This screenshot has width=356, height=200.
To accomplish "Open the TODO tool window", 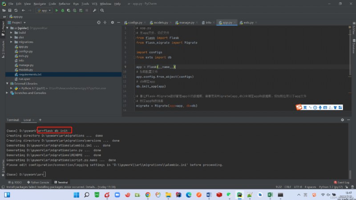I will click(15, 182).
